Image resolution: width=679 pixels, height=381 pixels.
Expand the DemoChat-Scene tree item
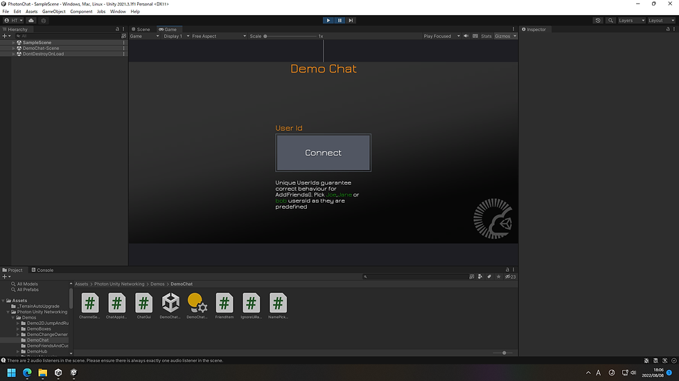pos(13,48)
